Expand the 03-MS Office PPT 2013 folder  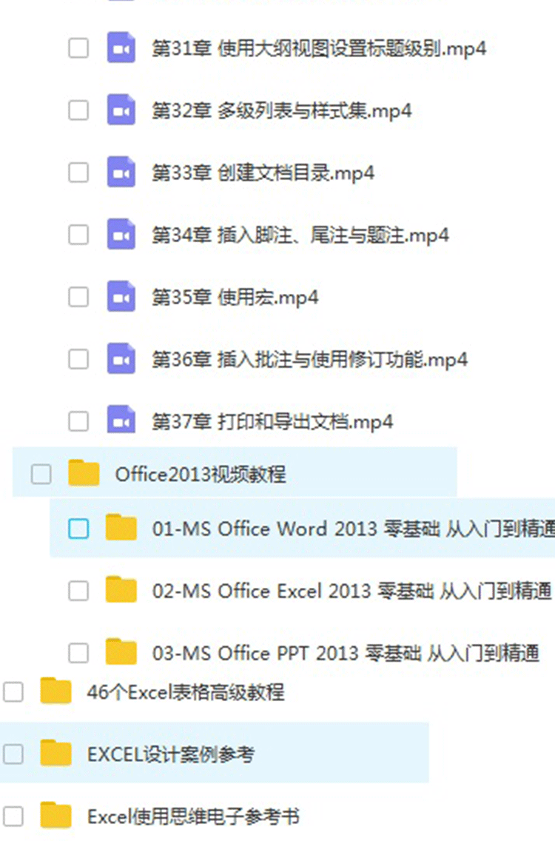point(346,653)
